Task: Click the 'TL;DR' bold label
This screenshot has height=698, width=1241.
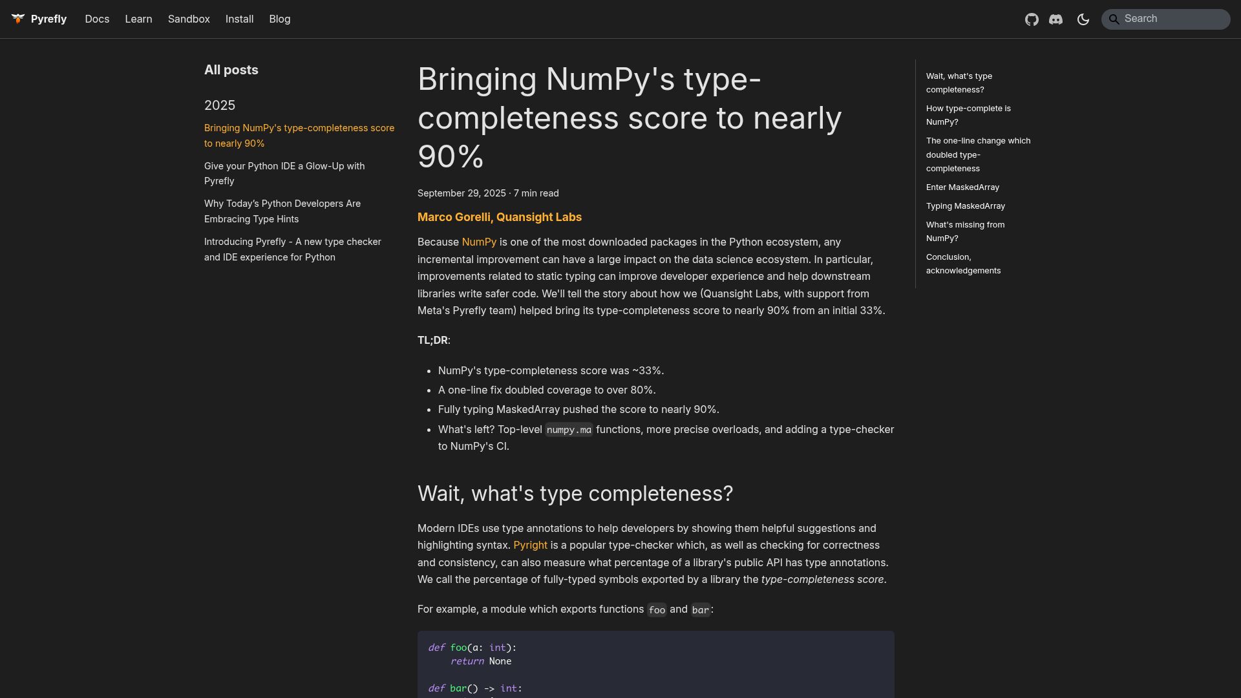Action: 432,341
